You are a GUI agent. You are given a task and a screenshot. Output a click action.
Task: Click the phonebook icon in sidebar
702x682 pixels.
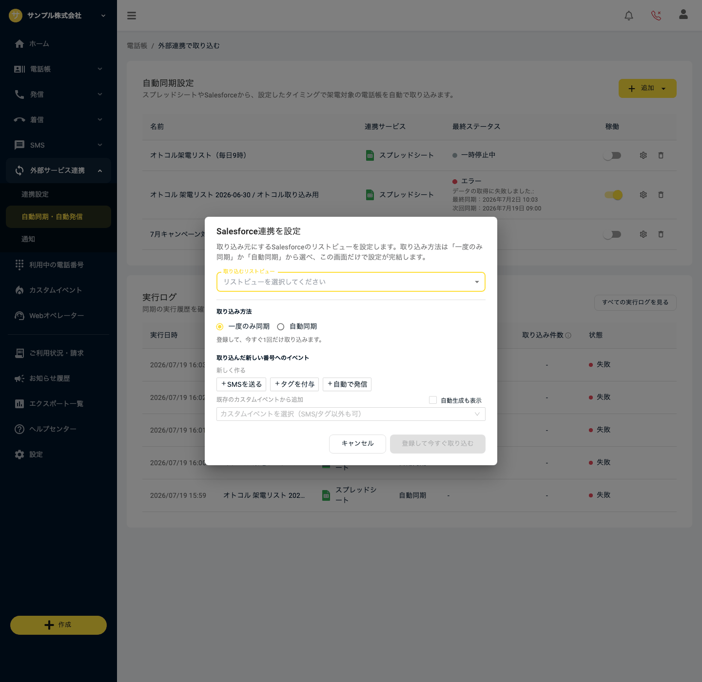(19, 69)
